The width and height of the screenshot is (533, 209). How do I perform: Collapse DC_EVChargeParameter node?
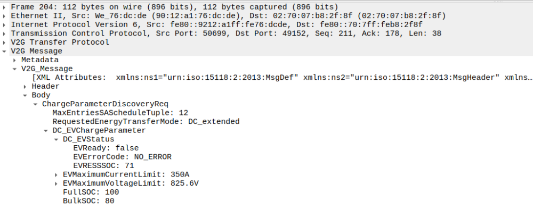pyautogui.click(x=45, y=131)
